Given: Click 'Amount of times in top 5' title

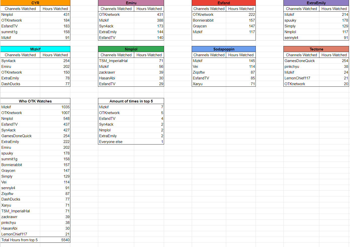Looking at the screenshot, I should click(131, 101).
